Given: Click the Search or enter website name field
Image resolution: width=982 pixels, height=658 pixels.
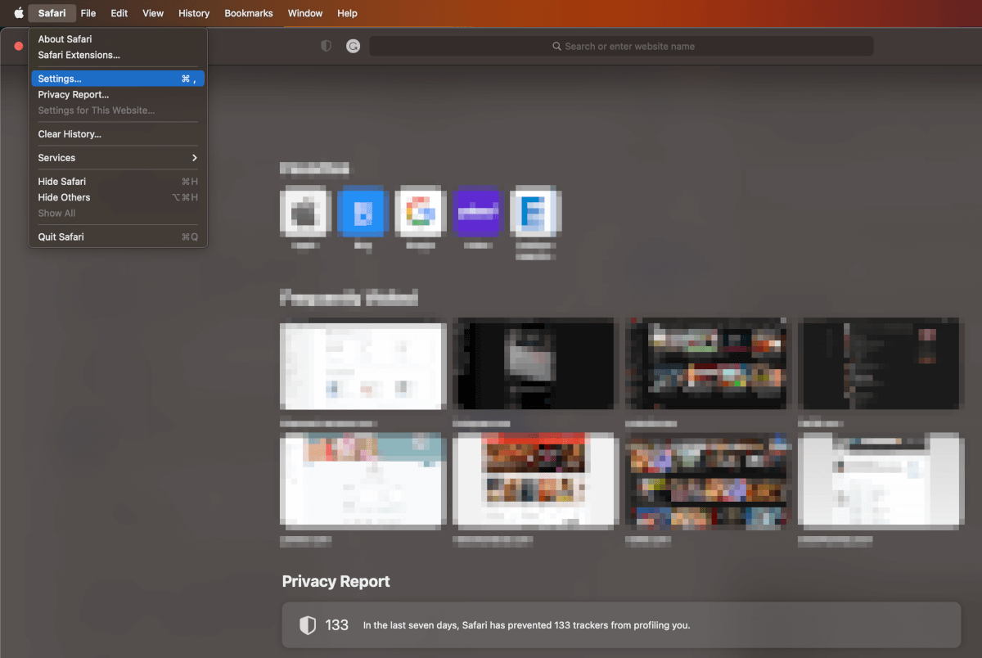Looking at the screenshot, I should point(621,47).
